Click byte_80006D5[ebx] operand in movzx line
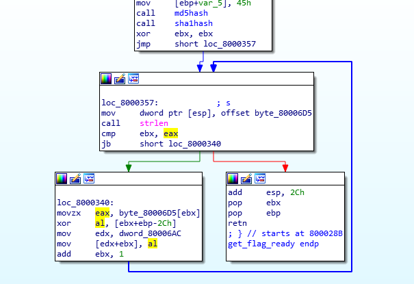The width and height of the screenshot is (414, 284). pos(159,213)
